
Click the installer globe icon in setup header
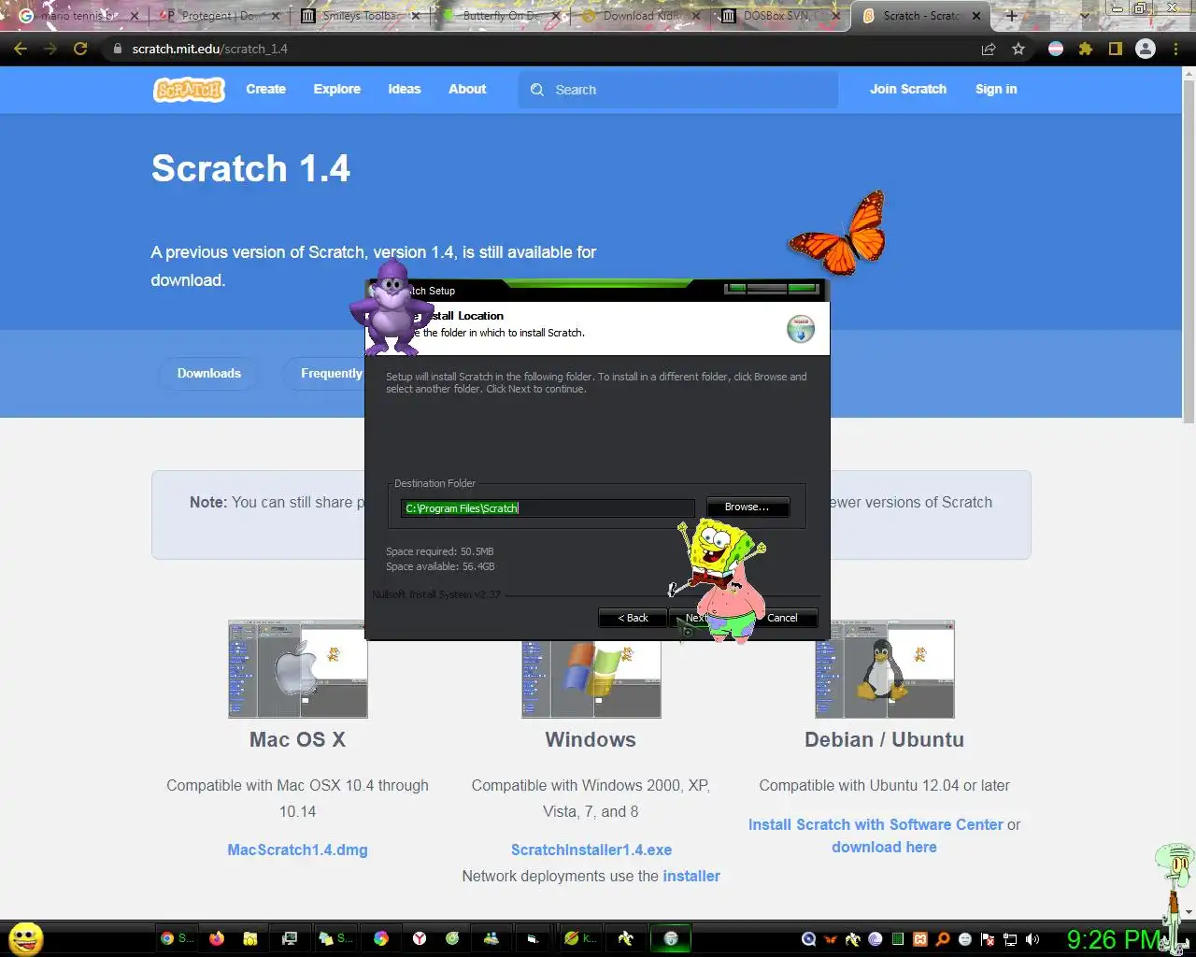[x=801, y=329]
